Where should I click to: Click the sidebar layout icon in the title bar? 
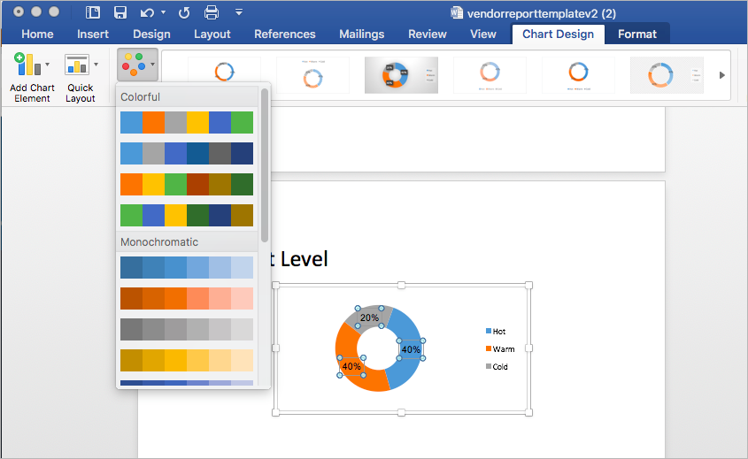(x=93, y=12)
